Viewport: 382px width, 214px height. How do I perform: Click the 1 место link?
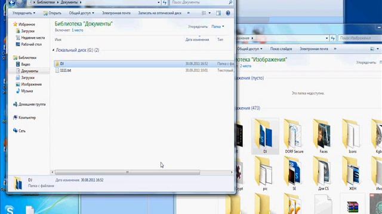pos(78,30)
